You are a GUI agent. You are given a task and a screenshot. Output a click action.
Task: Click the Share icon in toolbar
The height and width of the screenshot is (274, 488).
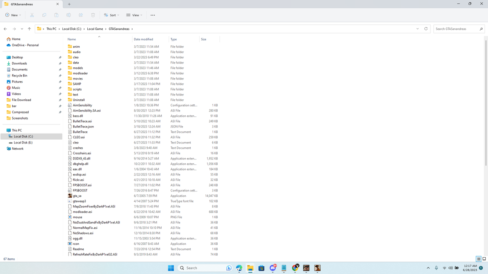click(81, 15)
